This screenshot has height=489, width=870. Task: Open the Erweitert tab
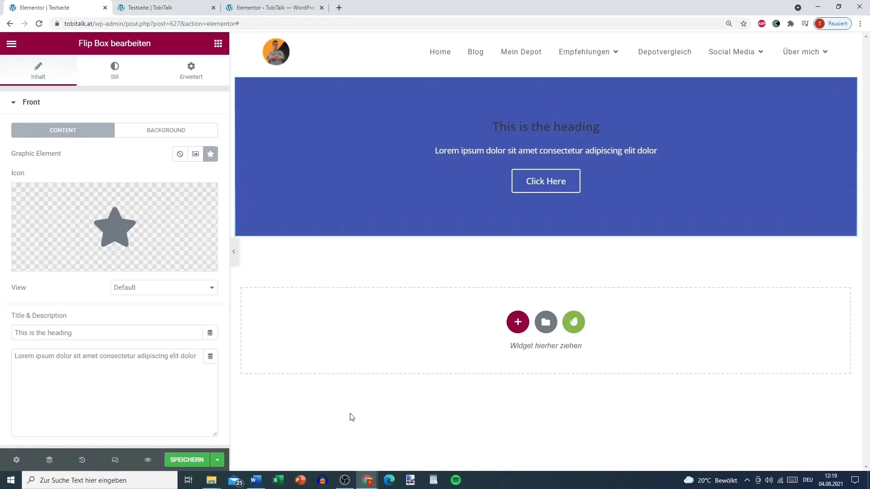coord(191,71)
